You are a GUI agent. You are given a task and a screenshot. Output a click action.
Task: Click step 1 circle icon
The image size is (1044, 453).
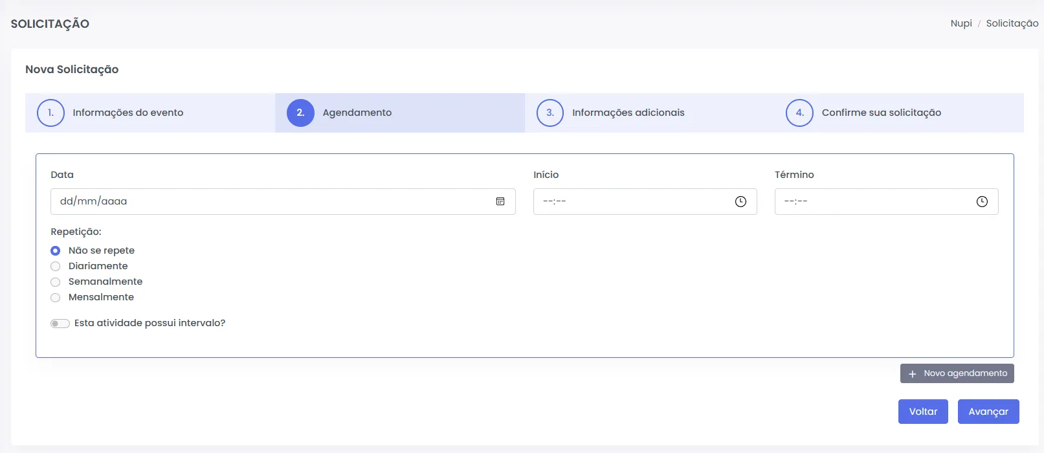click(50, 113)
